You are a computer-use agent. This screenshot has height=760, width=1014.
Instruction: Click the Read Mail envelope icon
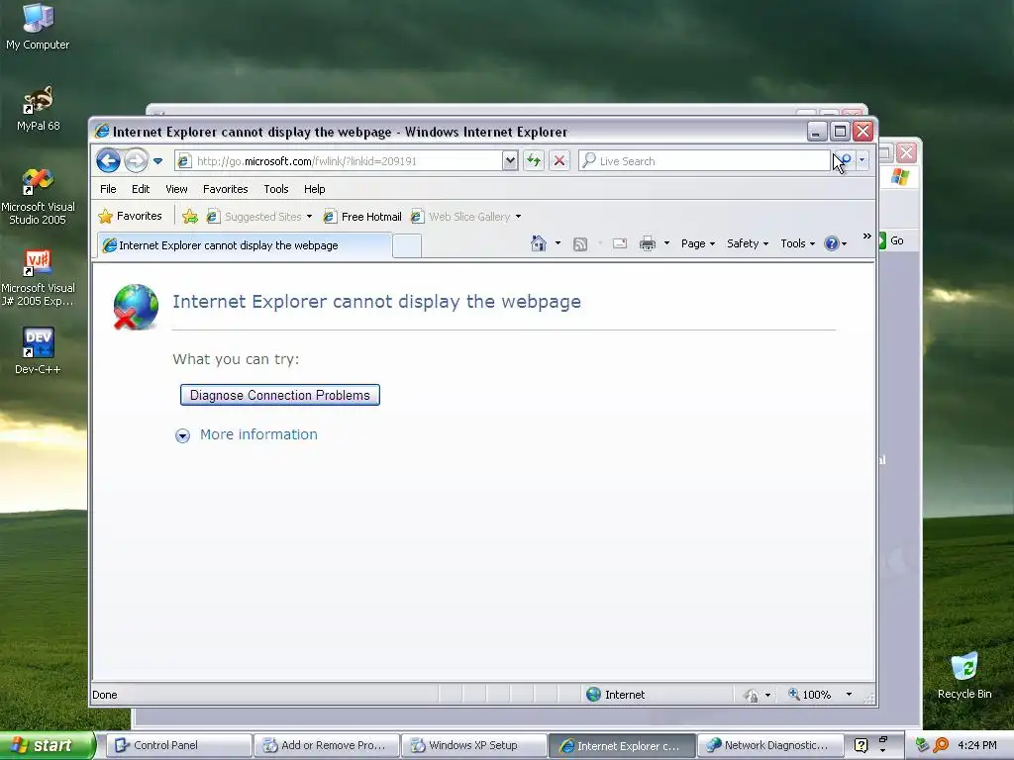point(620,243)
